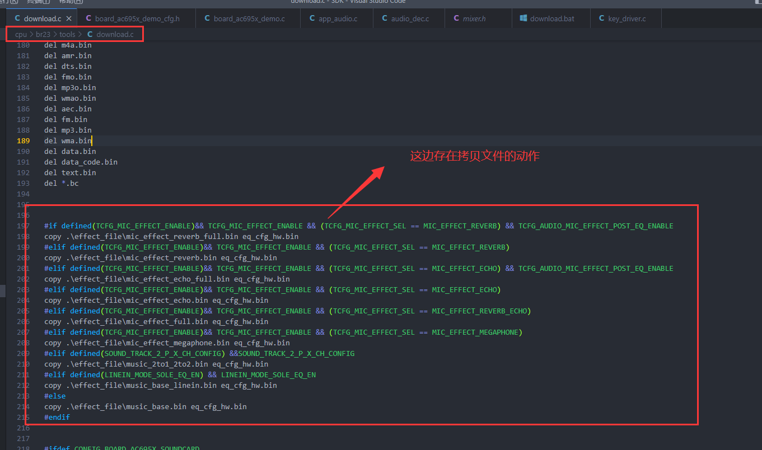
Task: Expand the br23 breadcrumb folder
Action: click(x=43, y=35)
